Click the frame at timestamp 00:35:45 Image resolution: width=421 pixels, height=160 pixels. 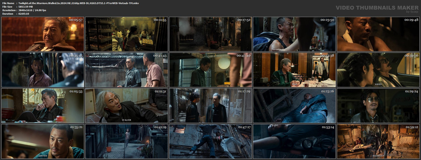[x=43, y=70]
